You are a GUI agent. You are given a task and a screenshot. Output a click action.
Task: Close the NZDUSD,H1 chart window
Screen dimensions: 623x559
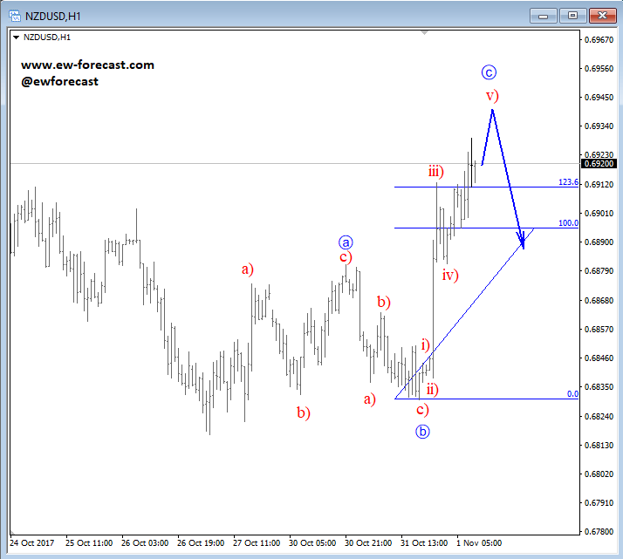pos(600,15)
